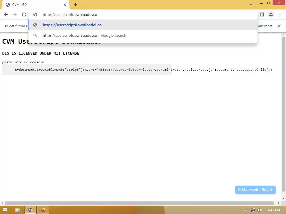
Task: Click the vertical scrollbar thumb
Action: pyautogui.click(x=283, y=114)
